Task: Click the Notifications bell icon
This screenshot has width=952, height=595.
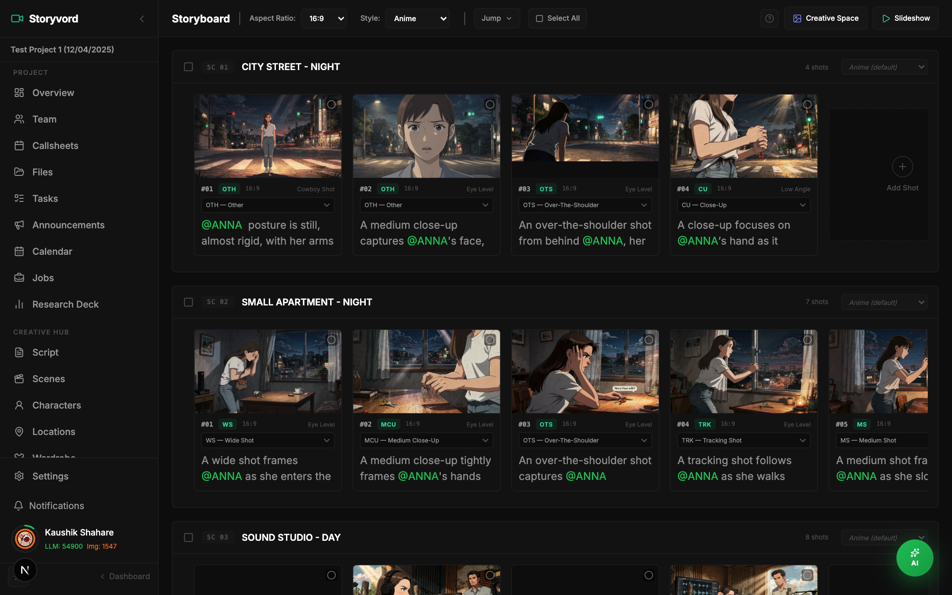Action: (x=19, y=506)
